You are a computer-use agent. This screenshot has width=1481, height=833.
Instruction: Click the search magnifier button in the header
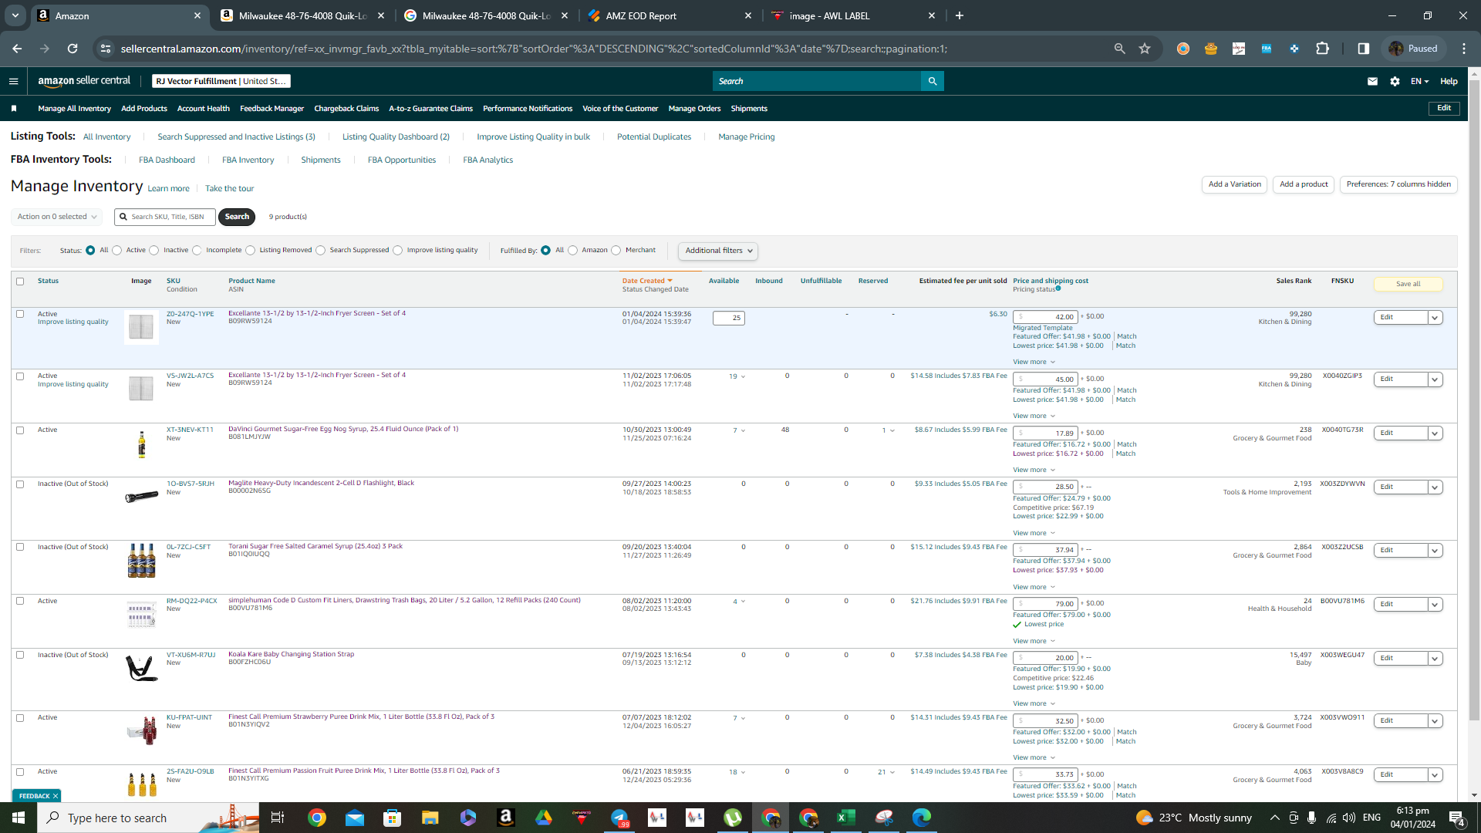click(x=933, y=81)
